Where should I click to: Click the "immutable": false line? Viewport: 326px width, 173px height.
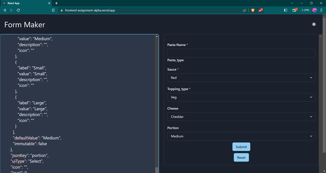coord(30,144)
